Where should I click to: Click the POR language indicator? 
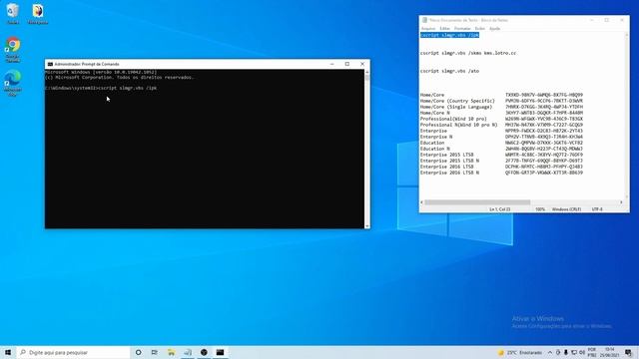592,352
